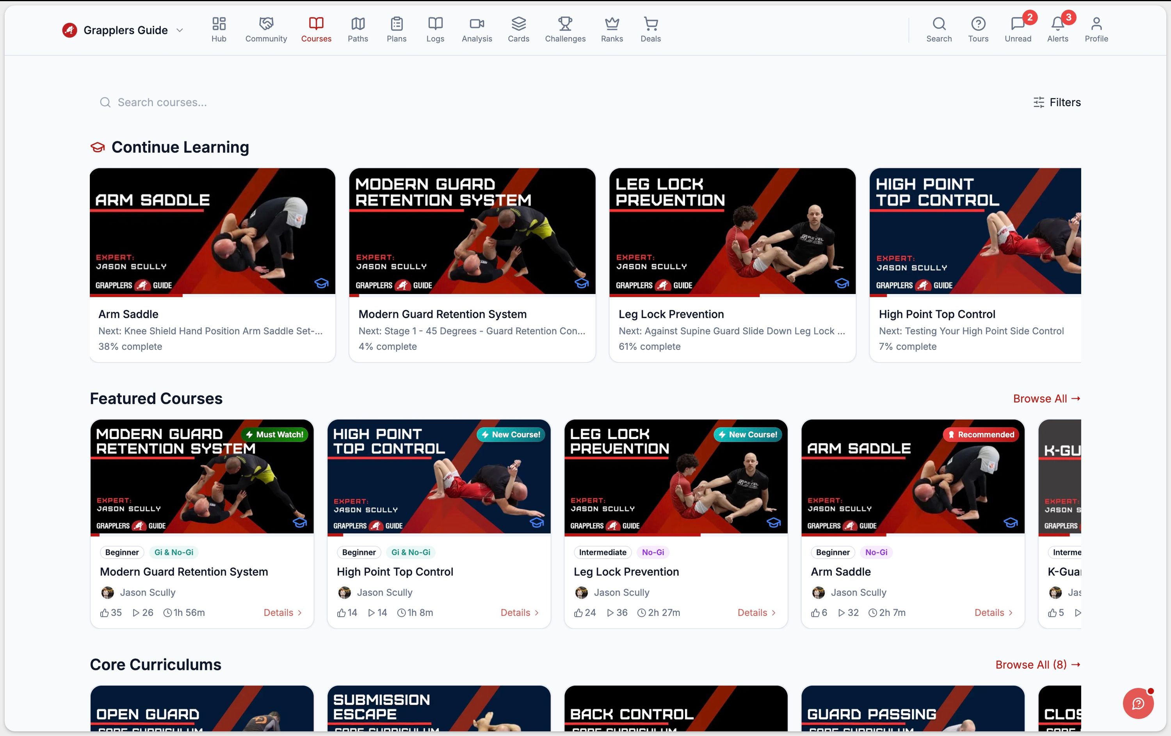This screenshot has width=1171, height=736.
Task: Open the Leg Lock Prevention continue thumbnail
Action: (x=732, y=231)
